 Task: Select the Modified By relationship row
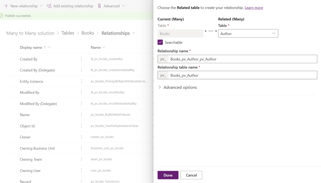[x=29, y=92]
